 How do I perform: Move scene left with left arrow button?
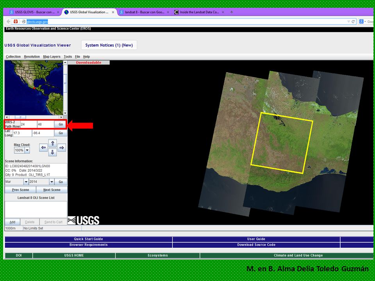(x=43, y=148)
